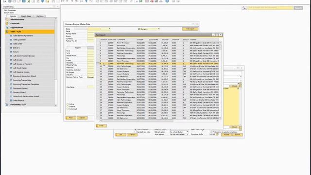The image size is (311, 175).
Task: Open A/R Down Payment Invoice
Action: (24, 56)
